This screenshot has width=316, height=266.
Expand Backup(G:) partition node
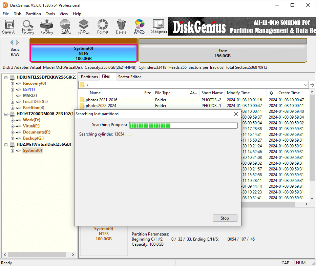[x=12, y=139]
